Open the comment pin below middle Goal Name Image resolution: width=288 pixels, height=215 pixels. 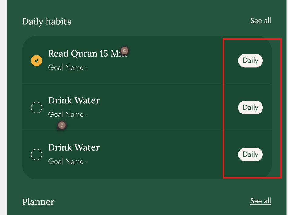coord(62,125)
